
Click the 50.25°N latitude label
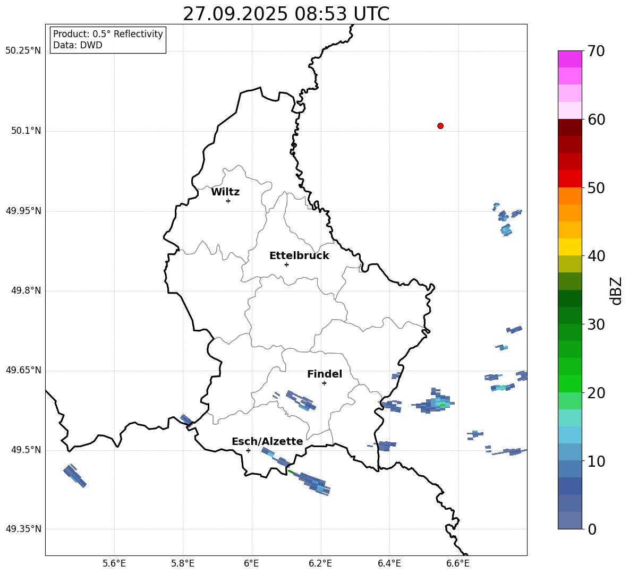[23, 51]
